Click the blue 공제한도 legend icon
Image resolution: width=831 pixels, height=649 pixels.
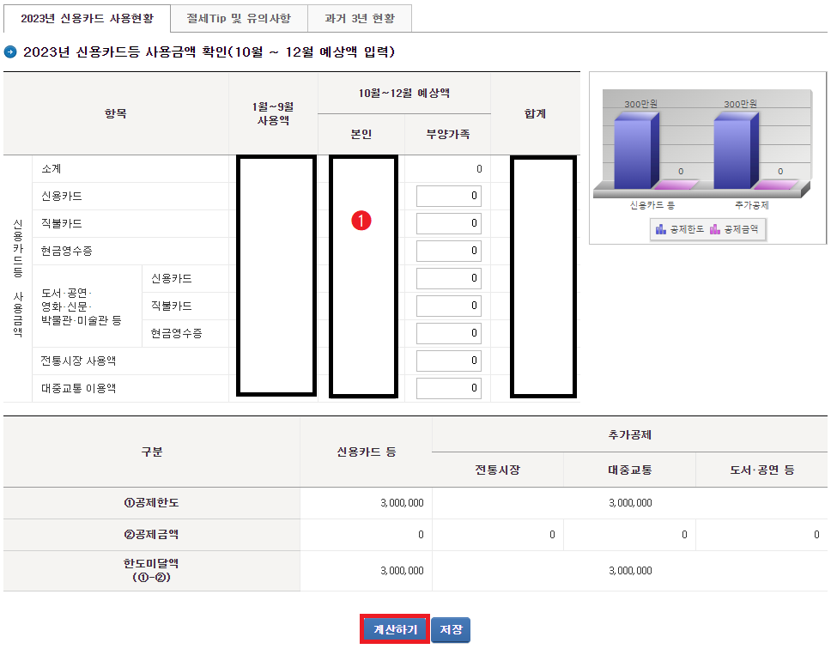tap(660, 229)
